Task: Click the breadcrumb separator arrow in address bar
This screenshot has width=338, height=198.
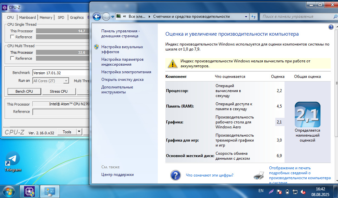Action: (150, 16)
